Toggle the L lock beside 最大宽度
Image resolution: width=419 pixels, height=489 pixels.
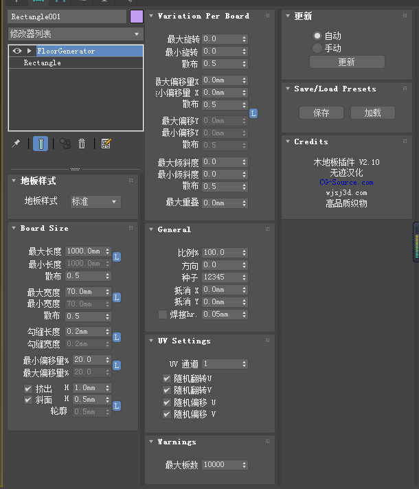coord(117,297)
